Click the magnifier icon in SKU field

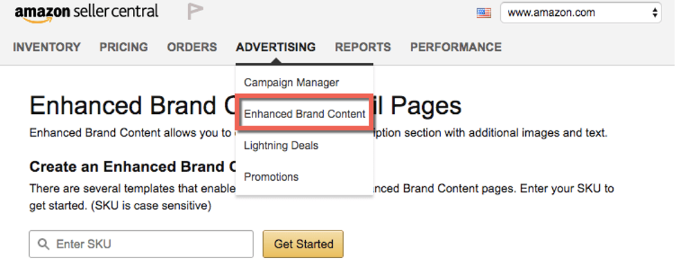(x=43, y=244)
